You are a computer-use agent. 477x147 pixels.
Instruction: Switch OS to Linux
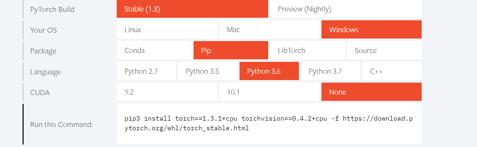coord(167,30)
